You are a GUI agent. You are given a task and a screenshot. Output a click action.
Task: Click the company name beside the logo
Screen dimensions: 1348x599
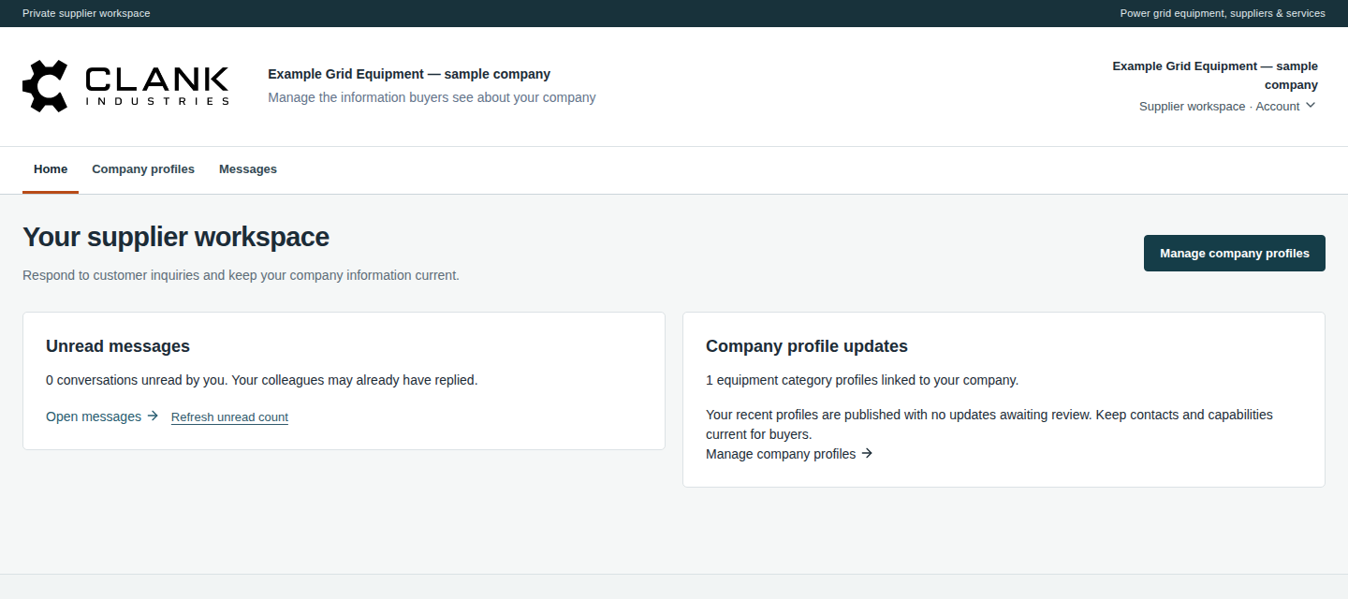click(409, 74)
